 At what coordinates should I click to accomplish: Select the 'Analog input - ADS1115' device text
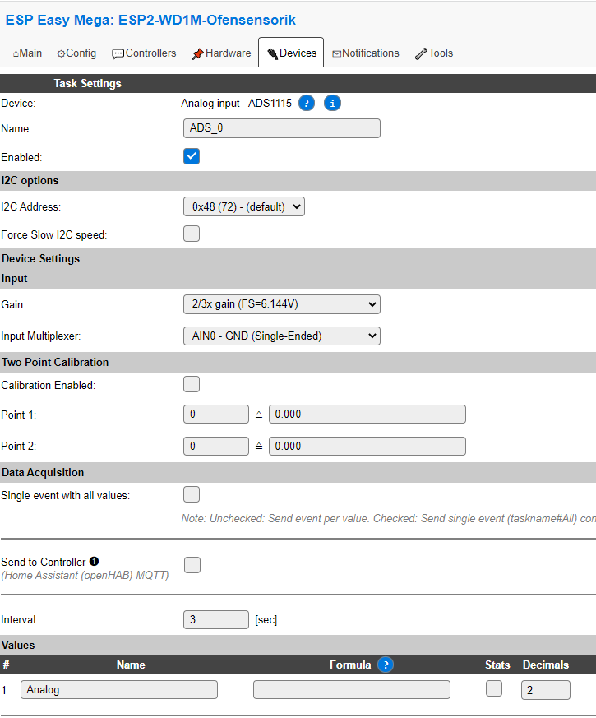click(x=236, y=103)
